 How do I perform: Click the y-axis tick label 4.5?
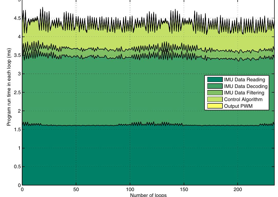pyautogui.click(x=17, y=18)
